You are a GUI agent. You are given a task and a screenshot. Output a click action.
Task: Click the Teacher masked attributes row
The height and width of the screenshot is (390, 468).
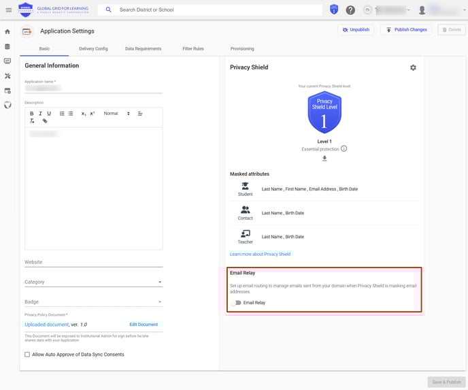[324, 237]
